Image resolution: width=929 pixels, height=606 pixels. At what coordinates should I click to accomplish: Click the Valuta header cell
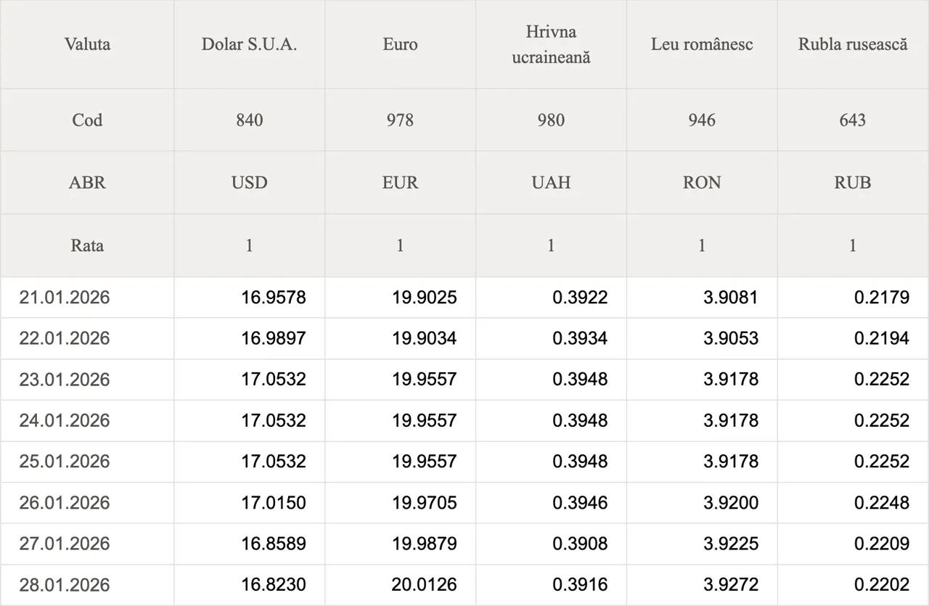pos(87,44)
